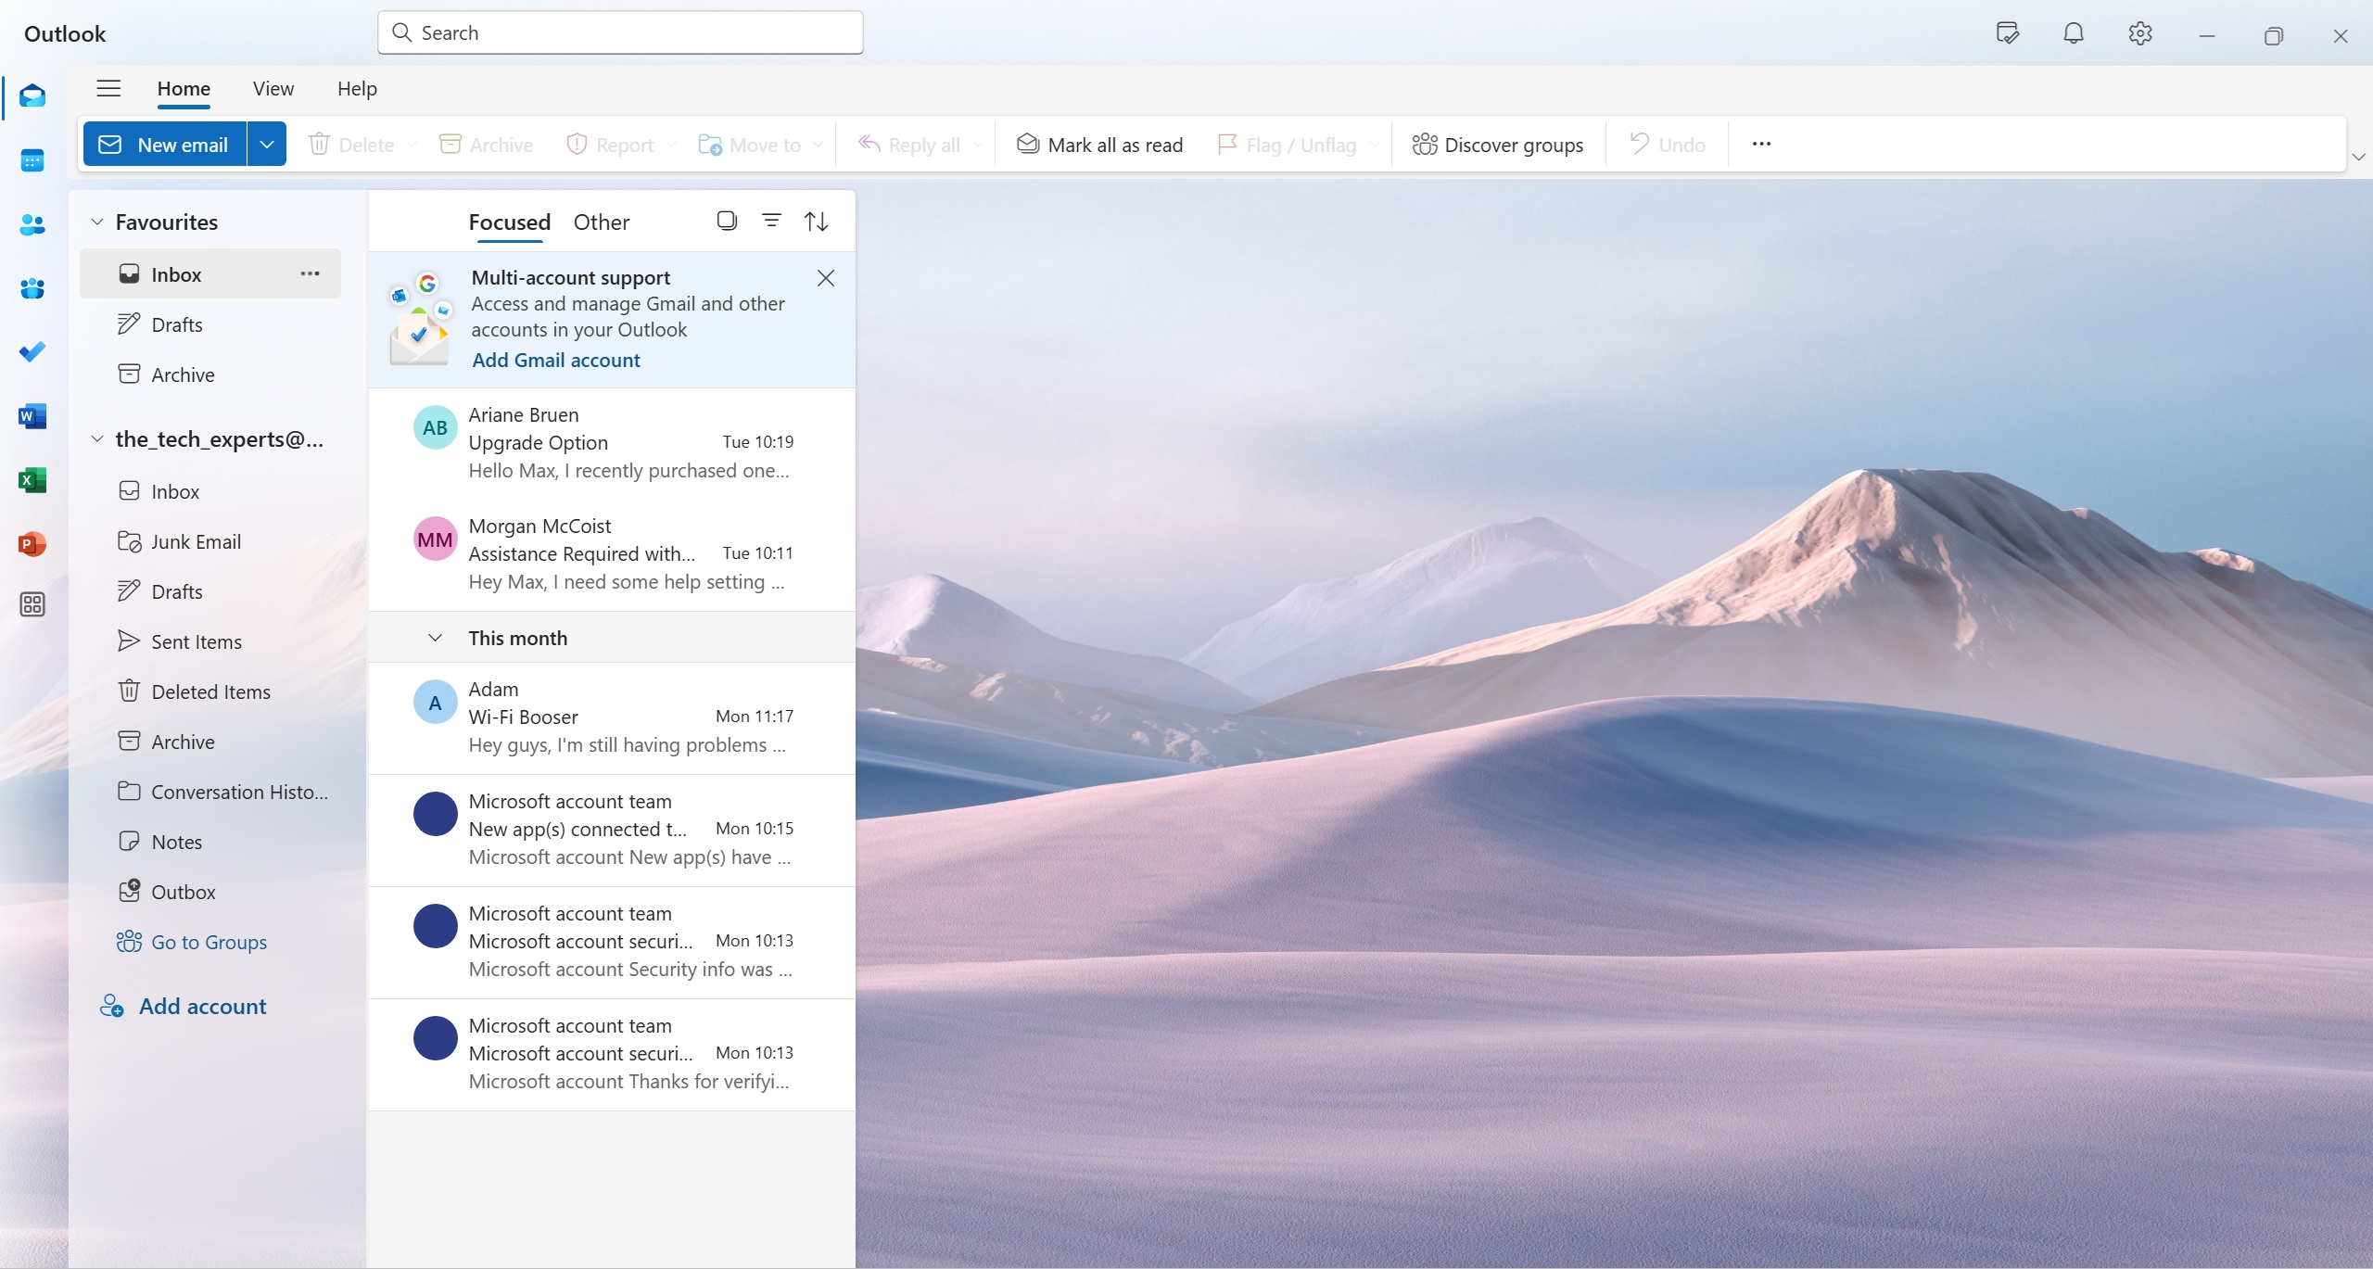The height and width of the screenshot is (1269, 2373).
Task: Open PowerPoint from the sidebar
Action: (32, 544)
